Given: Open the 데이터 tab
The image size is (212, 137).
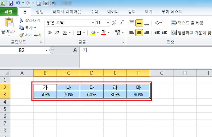Looking at the screenshot, I should tap(113, 12).
